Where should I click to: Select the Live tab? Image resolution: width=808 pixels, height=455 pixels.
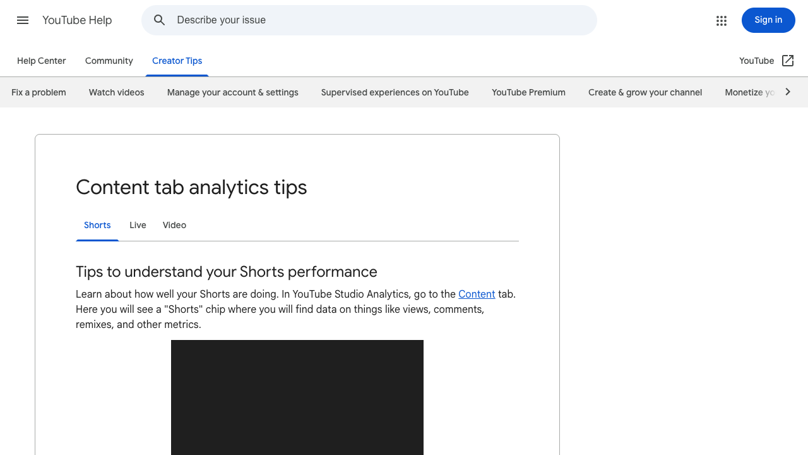pyautogui.click(x=138, y=226)
